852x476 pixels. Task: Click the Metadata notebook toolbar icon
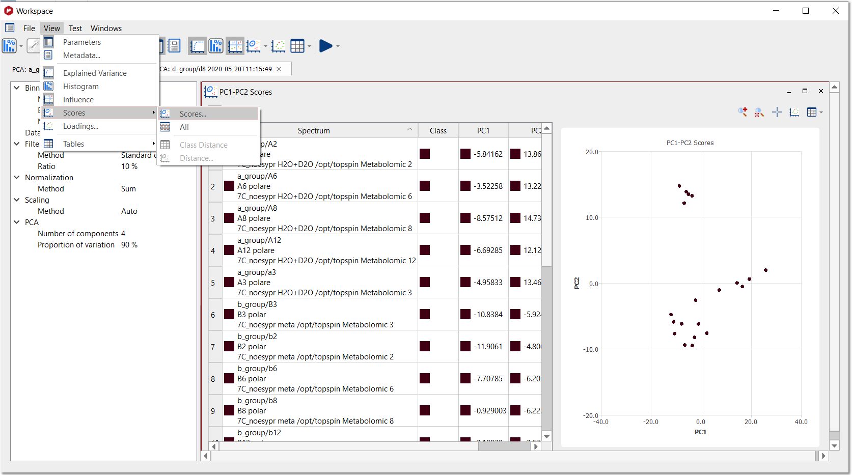click(174, 46)
